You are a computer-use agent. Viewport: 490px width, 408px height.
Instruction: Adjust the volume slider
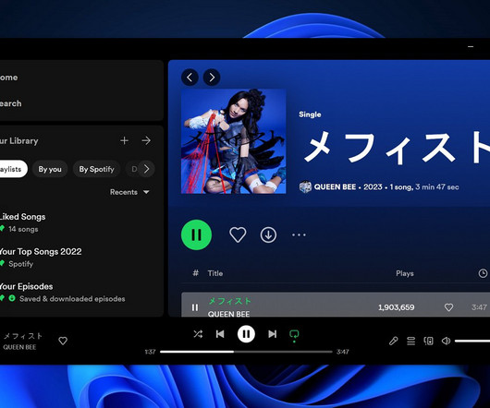[x=472, y=341]
